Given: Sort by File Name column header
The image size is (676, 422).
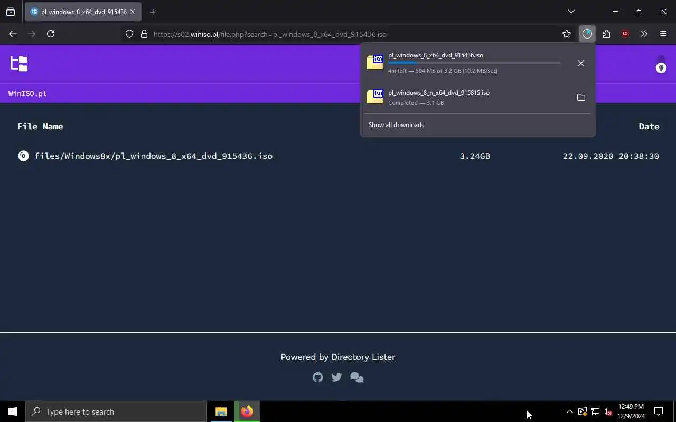Looking at the screenshot, I should point(40,127).
